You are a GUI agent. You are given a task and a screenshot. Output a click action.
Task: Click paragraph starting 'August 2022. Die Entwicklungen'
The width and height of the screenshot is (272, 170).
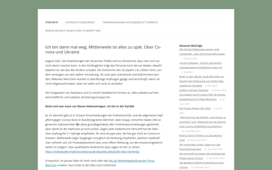104,73
